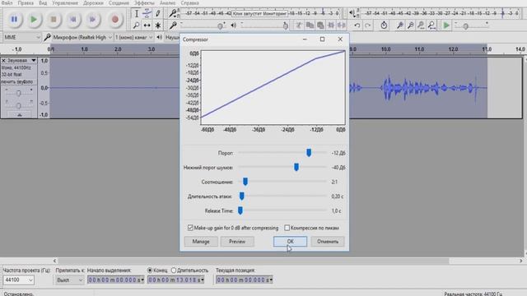Open the Звуковая track name dropdown menu
Screen dimensions: 527x296
coord(22,60)
